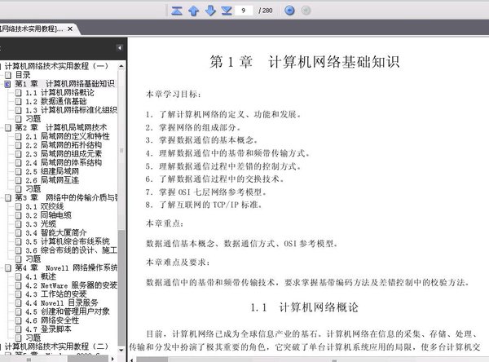The image size is (489, 362).
Task: Open bookmark 4.7 登录脚本
Action: tap(48, 329)
